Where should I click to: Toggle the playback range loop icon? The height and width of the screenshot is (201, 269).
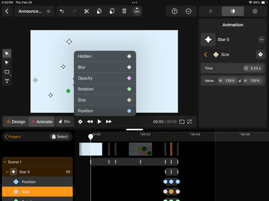(182, 122)
